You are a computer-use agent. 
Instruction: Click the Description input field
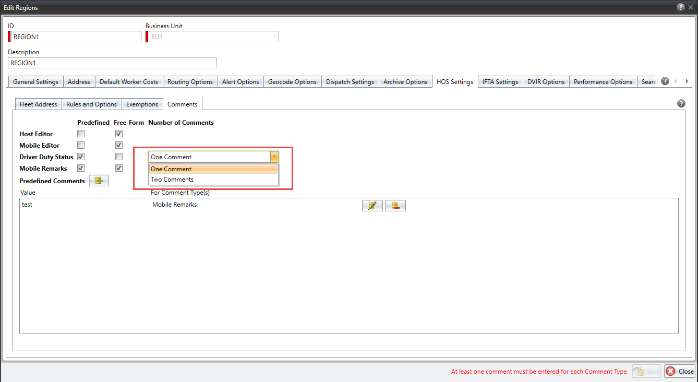[x=112, y=62]
